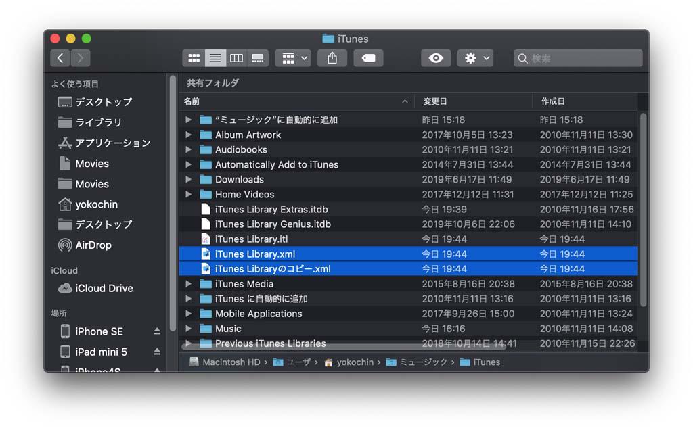Select the Album Artwork folder name

[248, 135]
